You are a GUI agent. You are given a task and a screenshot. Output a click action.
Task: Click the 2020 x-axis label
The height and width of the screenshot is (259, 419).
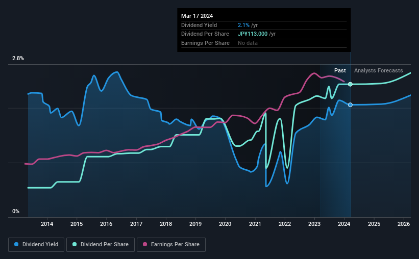[225, 224]
